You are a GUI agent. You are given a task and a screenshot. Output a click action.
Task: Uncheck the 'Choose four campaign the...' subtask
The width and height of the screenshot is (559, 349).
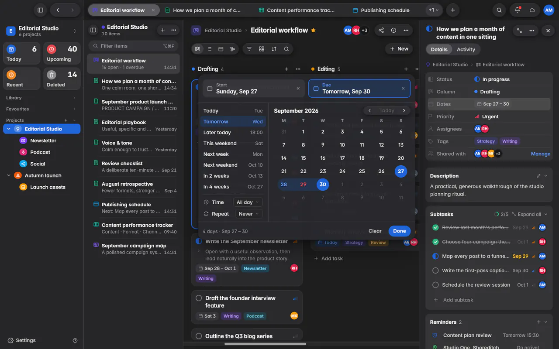pos(435,242)
